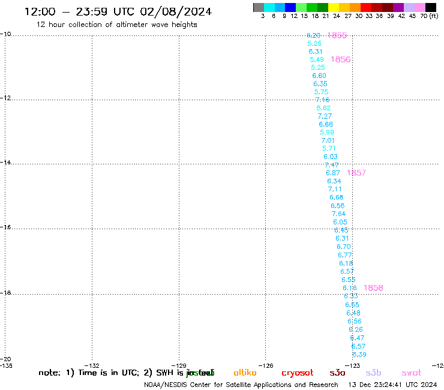Viewport: 444px width, 390px height.
Task: Click wave height value 6.45
Action: click(x=341, y=230)
